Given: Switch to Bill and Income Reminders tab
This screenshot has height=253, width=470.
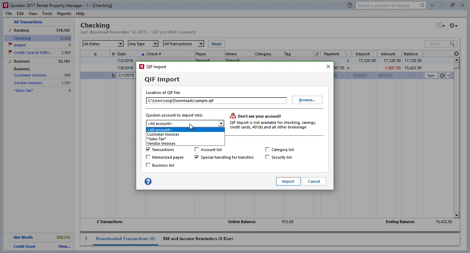Looking at the screenshot, I should point(198,239).
